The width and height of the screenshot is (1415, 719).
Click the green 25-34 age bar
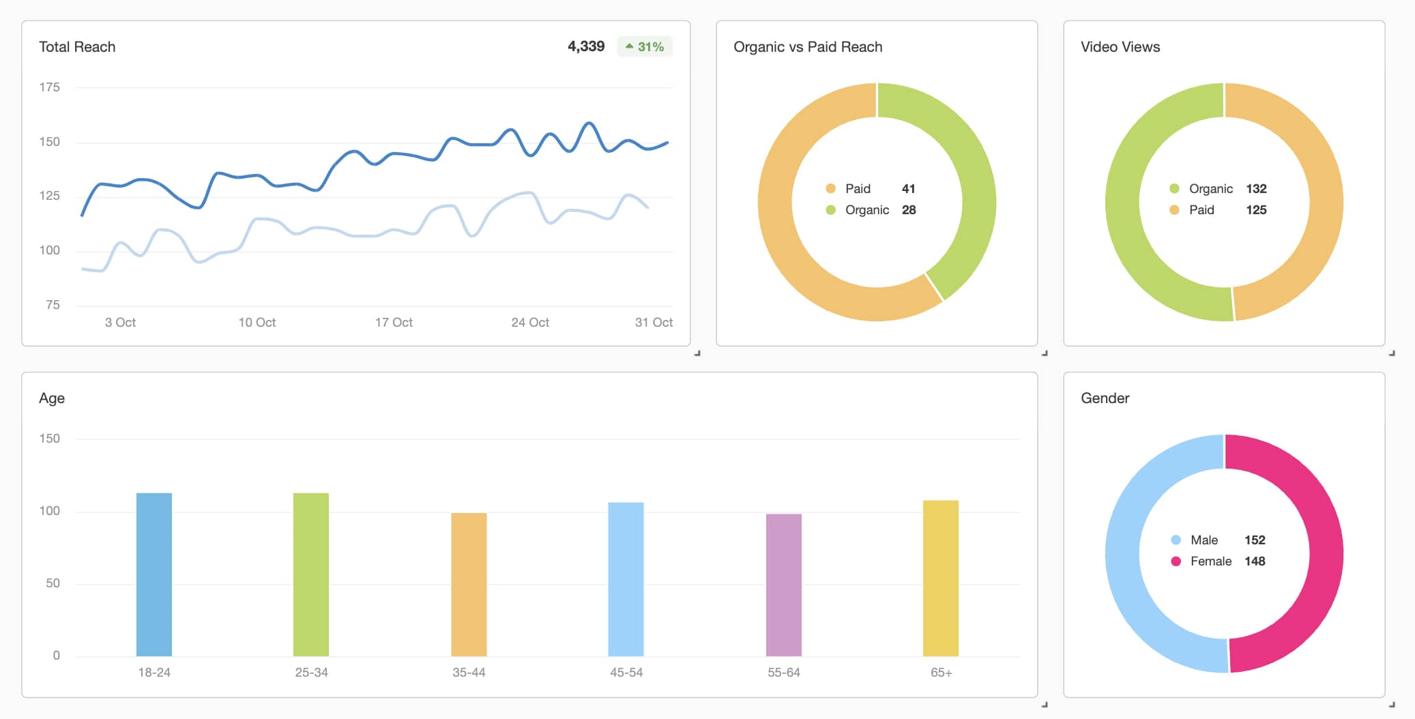pyautogui.click(x=311, y=574)
